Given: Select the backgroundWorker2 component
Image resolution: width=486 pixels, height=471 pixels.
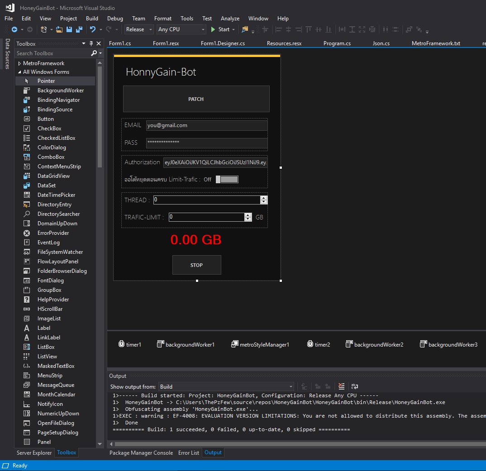Looking at the screenshot, I should 374,344.
